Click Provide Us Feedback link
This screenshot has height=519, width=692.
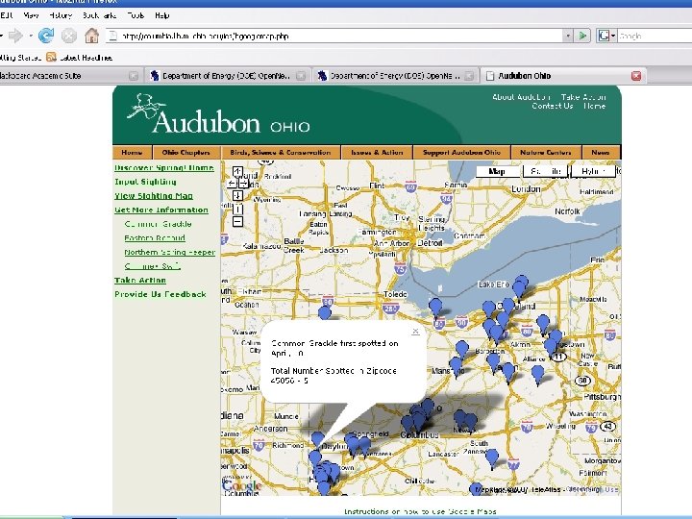click(161, 294)
